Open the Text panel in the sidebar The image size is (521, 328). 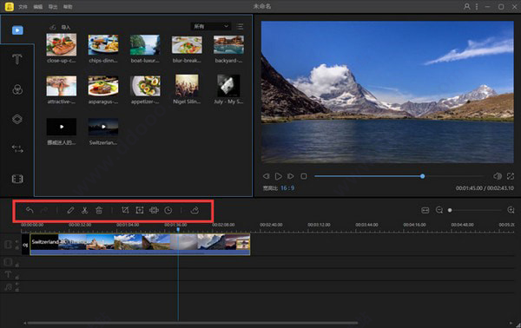click(x=17, y=59)
